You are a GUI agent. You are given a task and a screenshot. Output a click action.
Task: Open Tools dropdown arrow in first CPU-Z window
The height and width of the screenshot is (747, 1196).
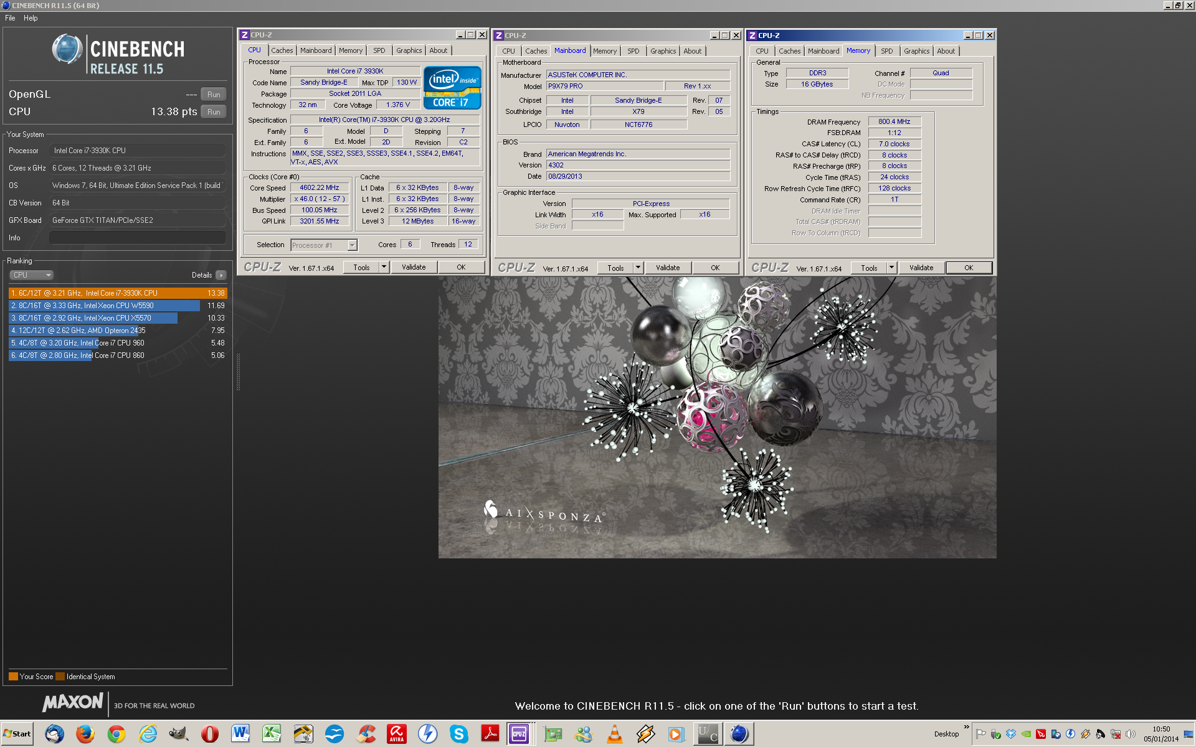[384, 268]
